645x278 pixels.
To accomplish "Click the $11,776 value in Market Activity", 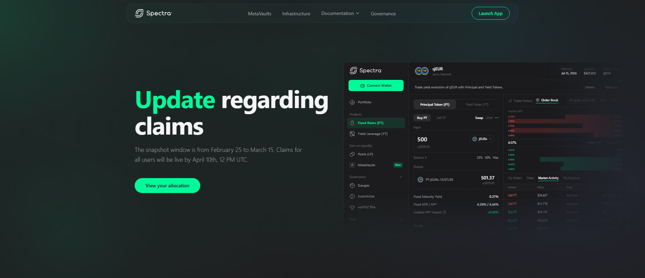I will click(542, 204).
